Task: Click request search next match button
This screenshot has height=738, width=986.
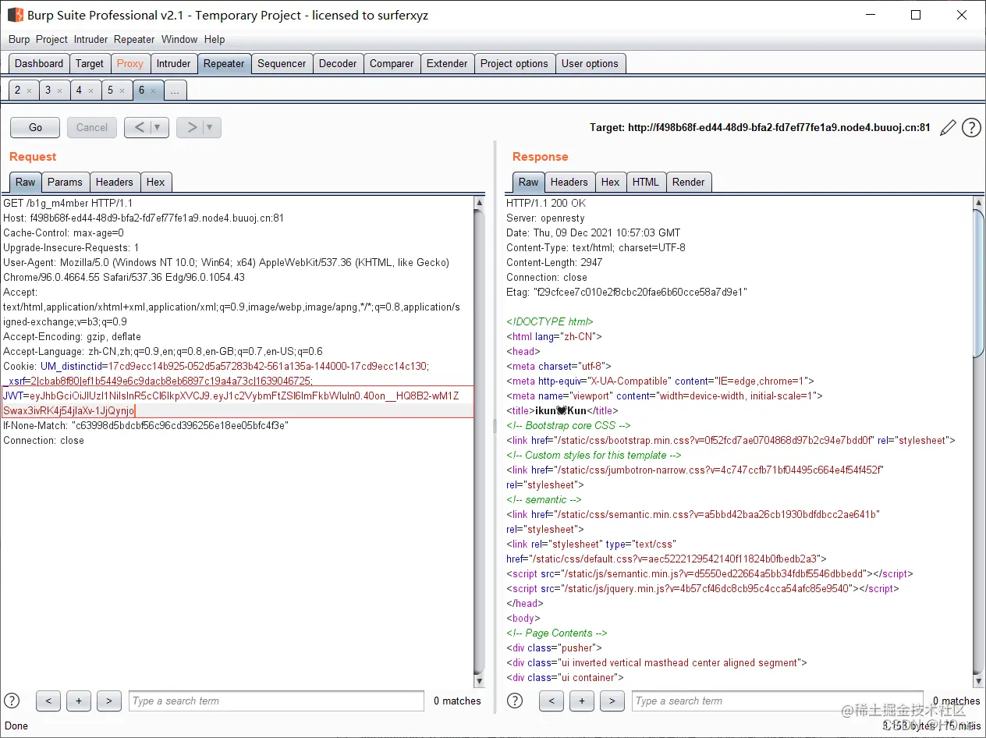Action: 109,701
